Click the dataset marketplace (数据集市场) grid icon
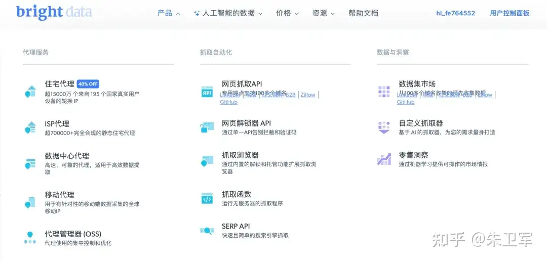This screenshot has width=547, height=262. (x=384, y=92)
